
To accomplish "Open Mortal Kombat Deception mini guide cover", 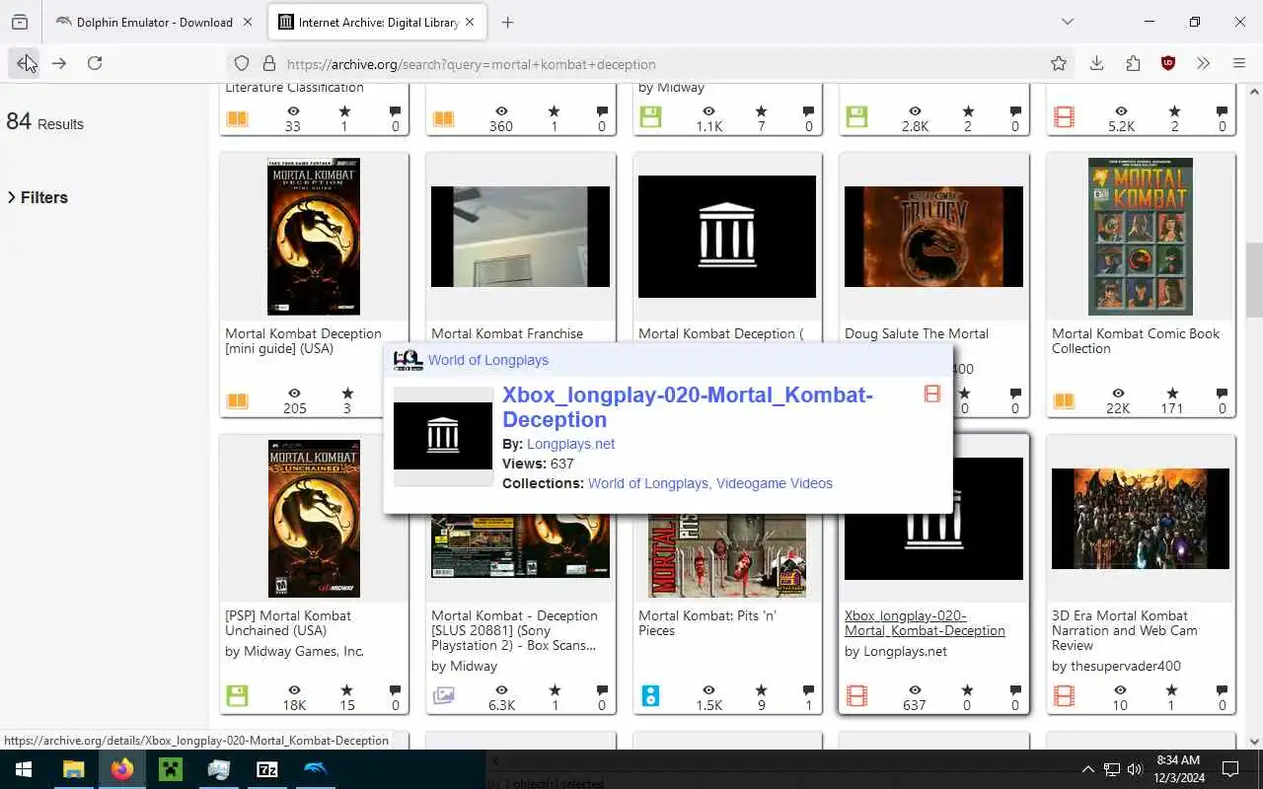I will click(x=314, y=237).
